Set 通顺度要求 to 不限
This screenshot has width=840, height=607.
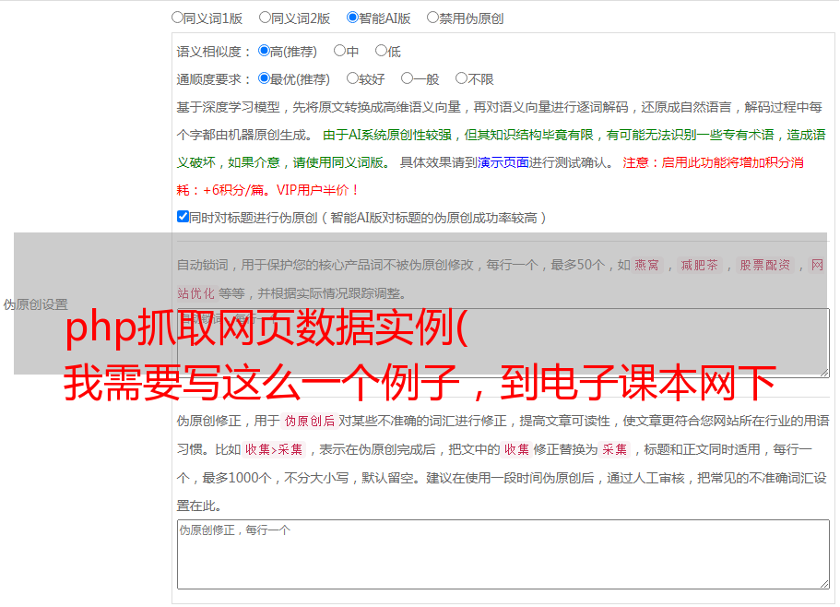pos(461,78)
